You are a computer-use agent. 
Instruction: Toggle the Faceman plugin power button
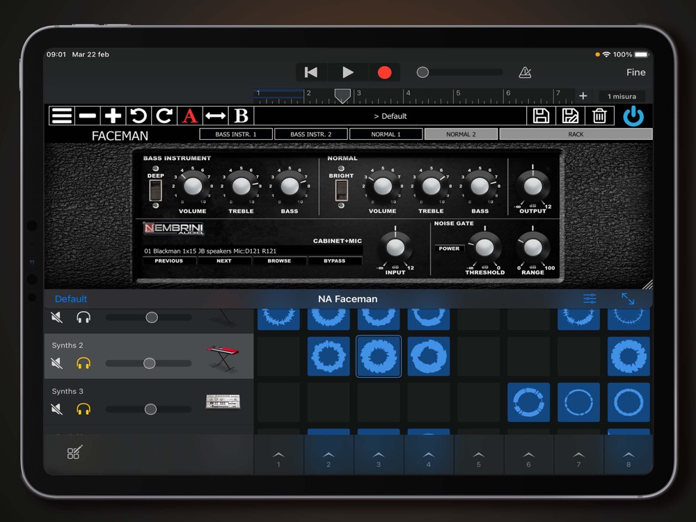tap(633, 116)
